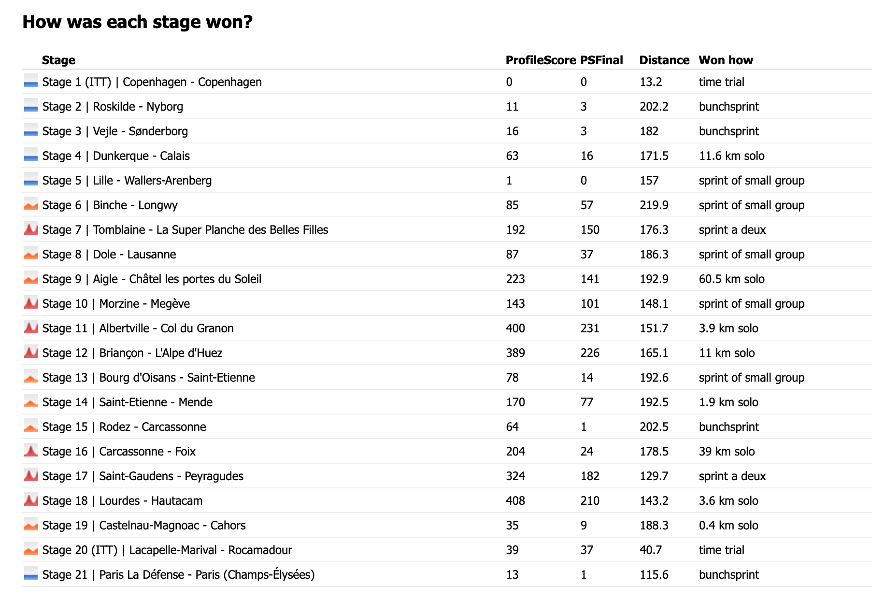Image resolution: width=884 pixels, height=599 pixels.
Task: Open Stage 19 Castelnau-Magnoac - Cahors link
Action: tap(144, 526)
